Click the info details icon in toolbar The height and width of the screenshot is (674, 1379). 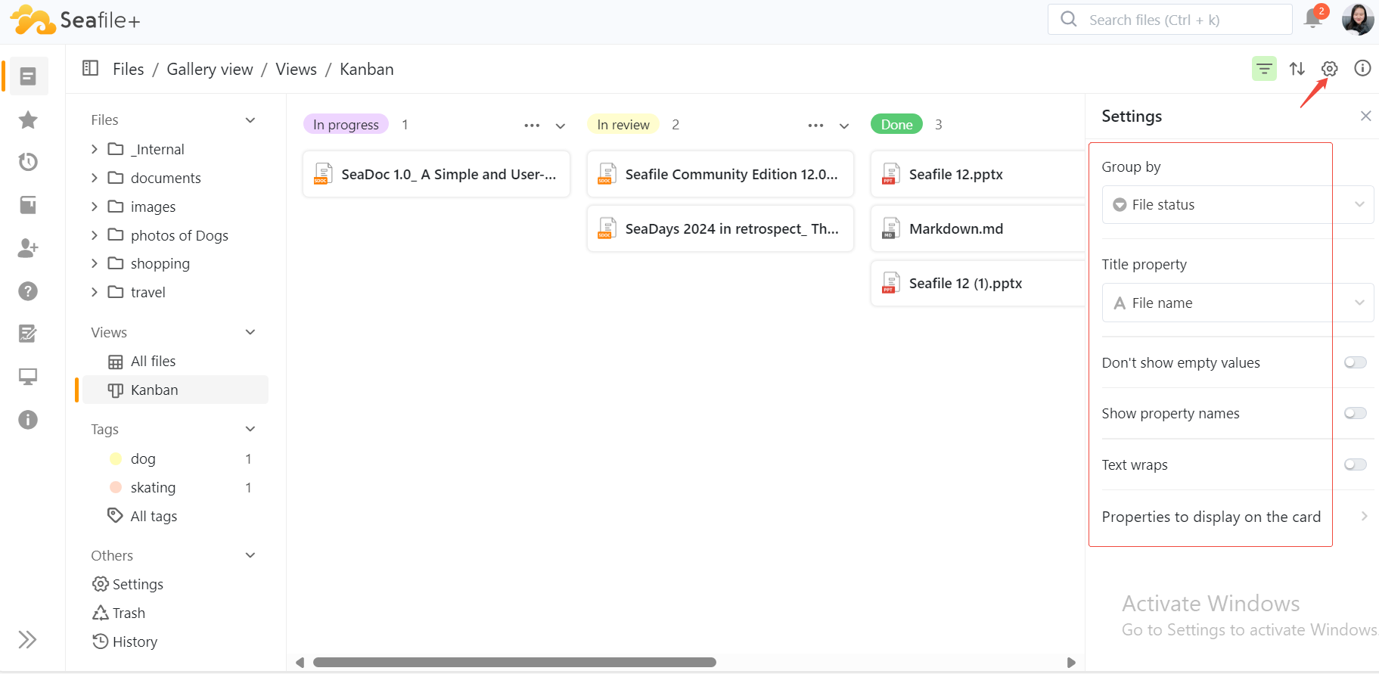click(x=1362, y=69)
